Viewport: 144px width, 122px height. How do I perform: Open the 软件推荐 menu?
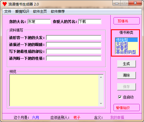[x=58, y=11]
